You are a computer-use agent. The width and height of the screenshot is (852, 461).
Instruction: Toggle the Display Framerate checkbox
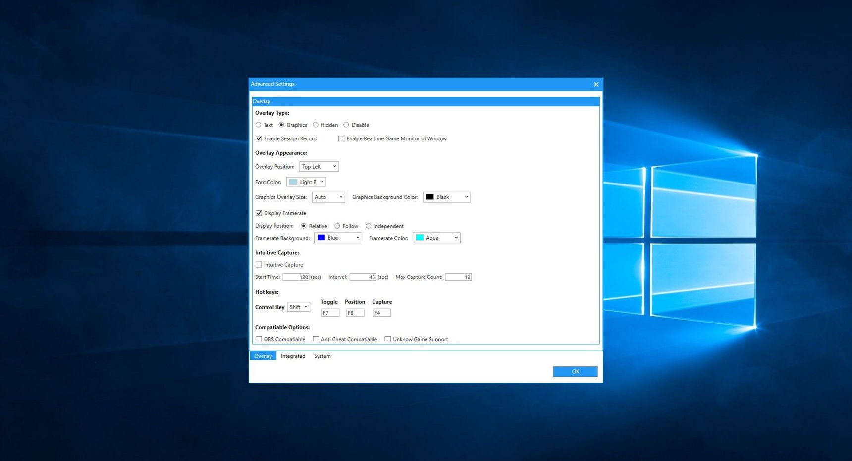(x=259, y=213)
